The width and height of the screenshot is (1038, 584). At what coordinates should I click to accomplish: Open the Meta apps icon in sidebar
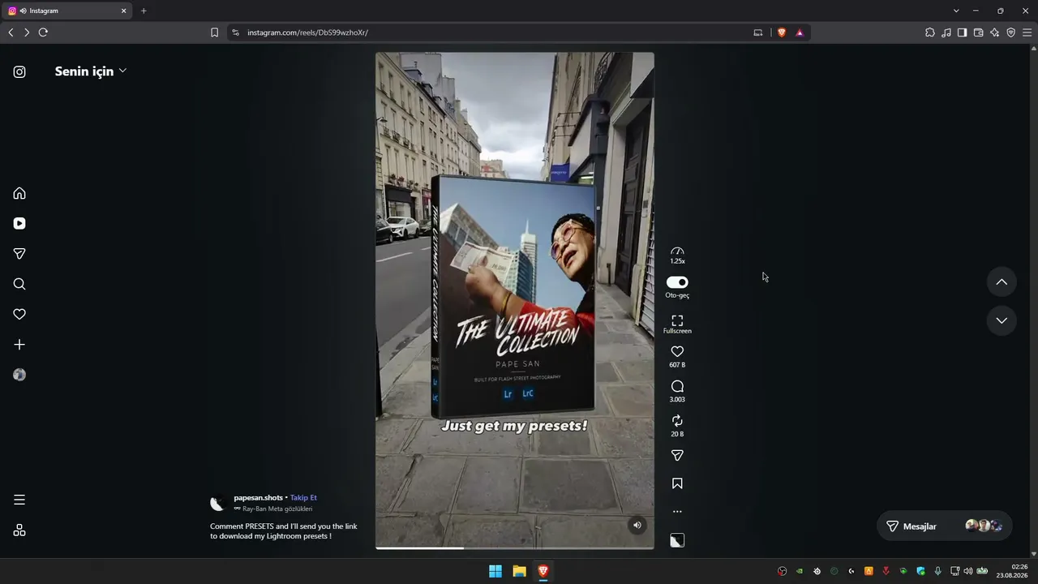[19, 530]
